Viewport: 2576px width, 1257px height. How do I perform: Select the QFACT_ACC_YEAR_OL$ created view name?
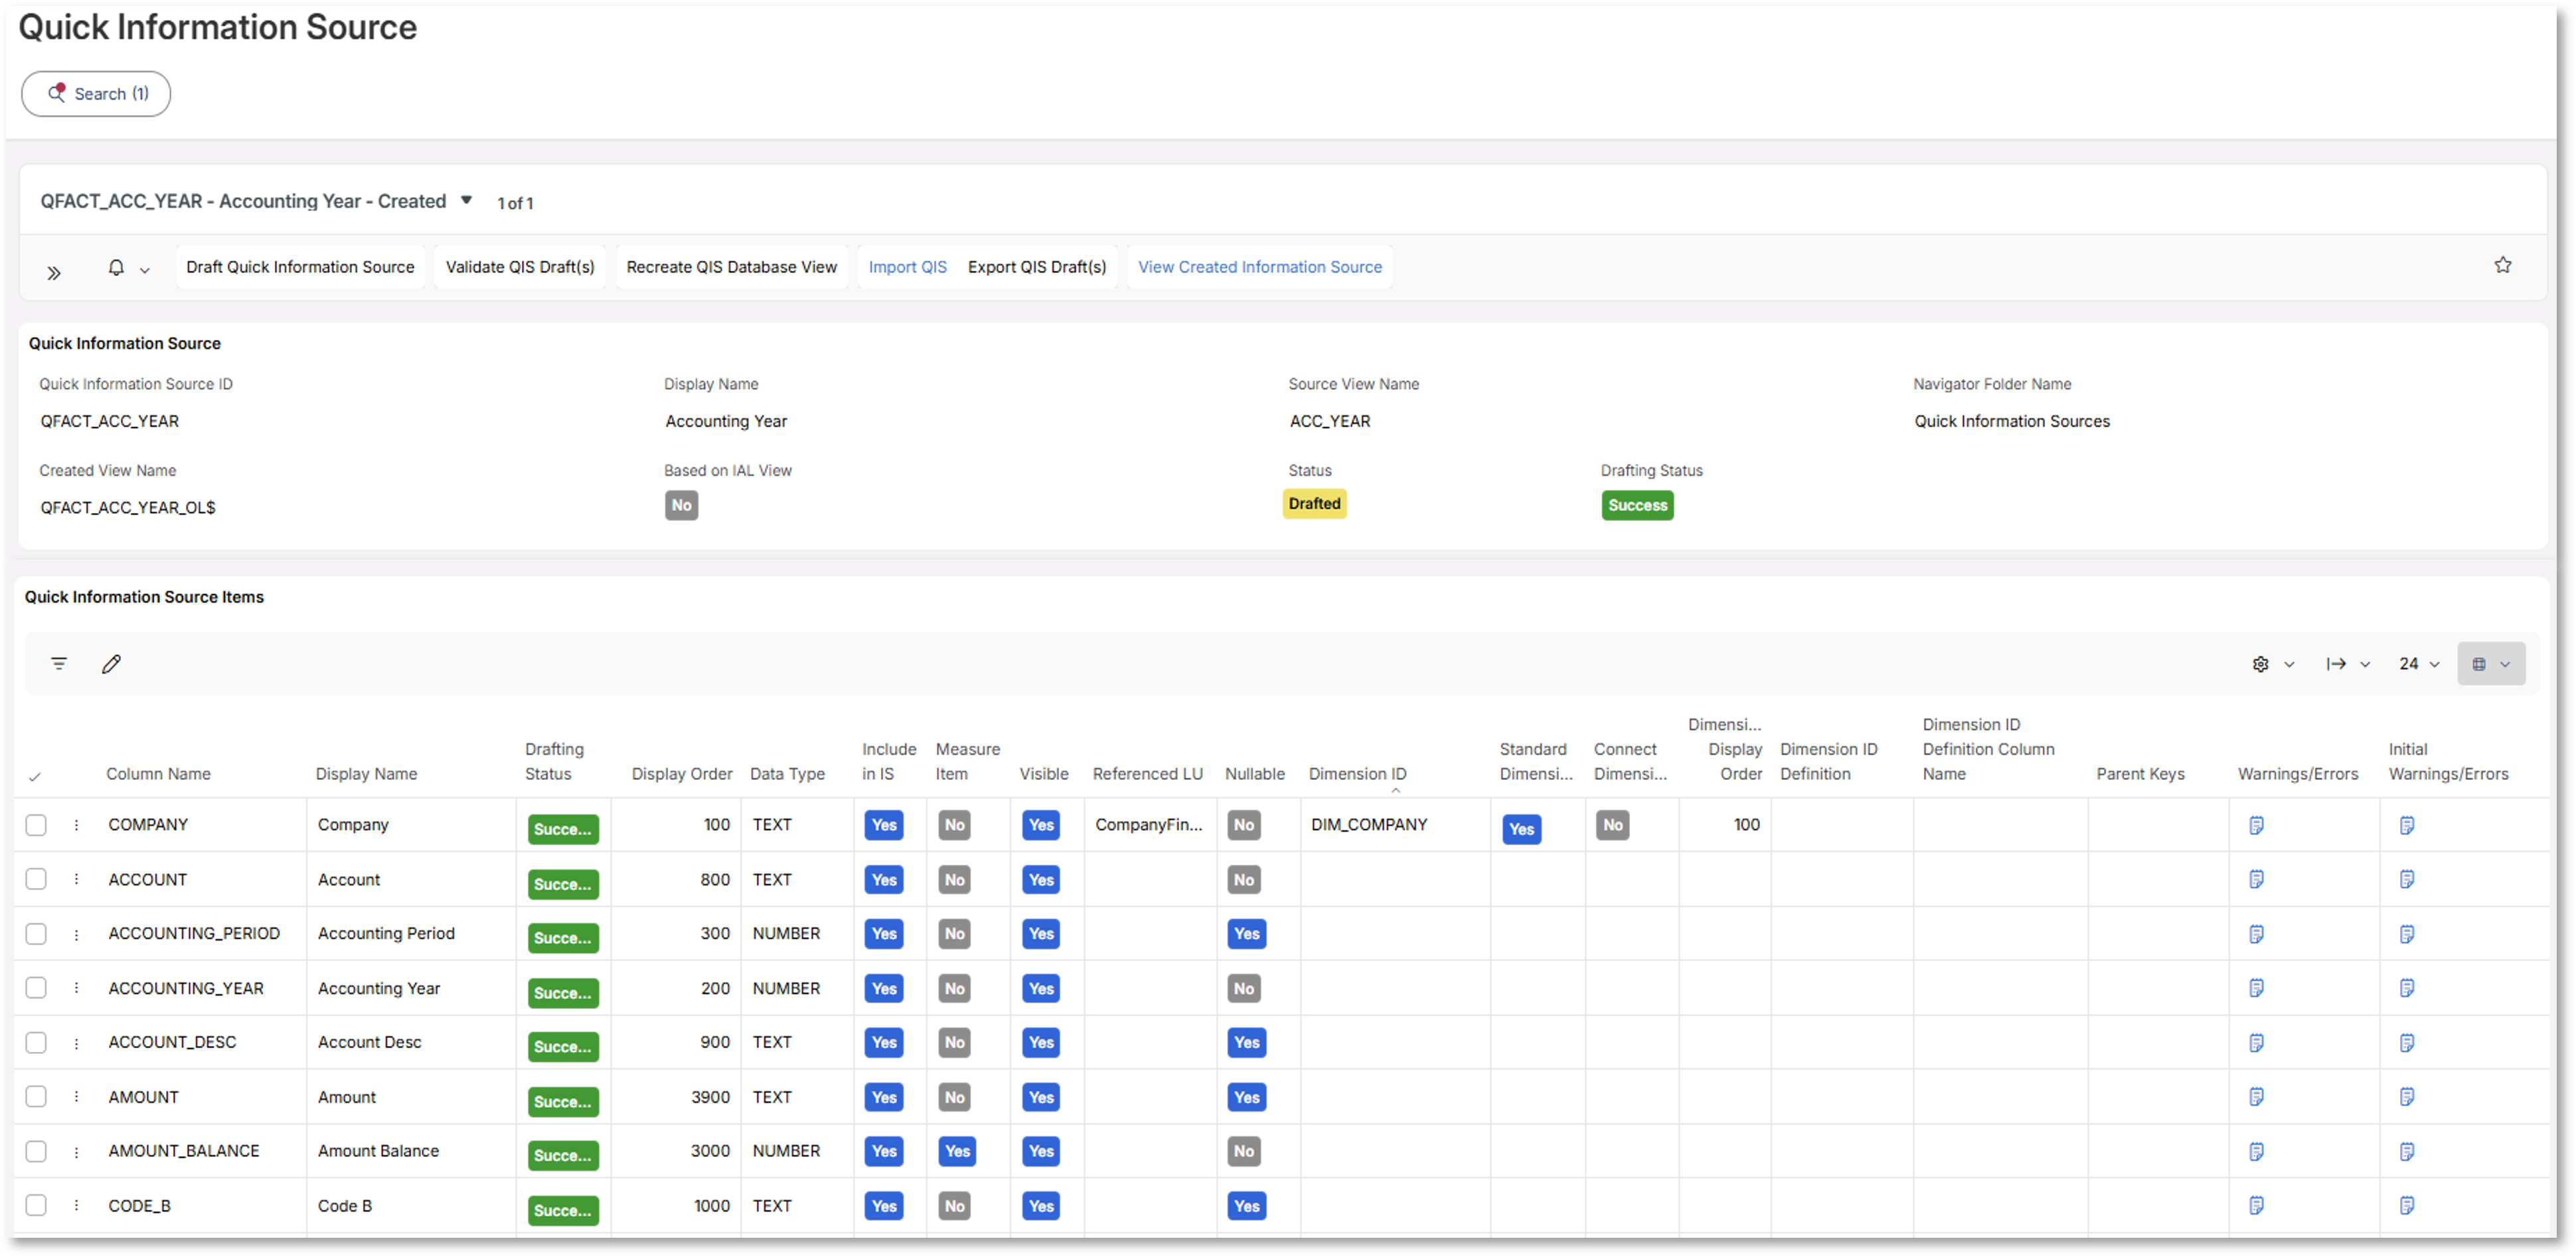click(x=128, y=507)
